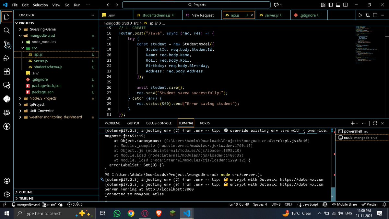Open the Run and Debug view
Screen dimensions: 389x219
[x=6, y=59]
